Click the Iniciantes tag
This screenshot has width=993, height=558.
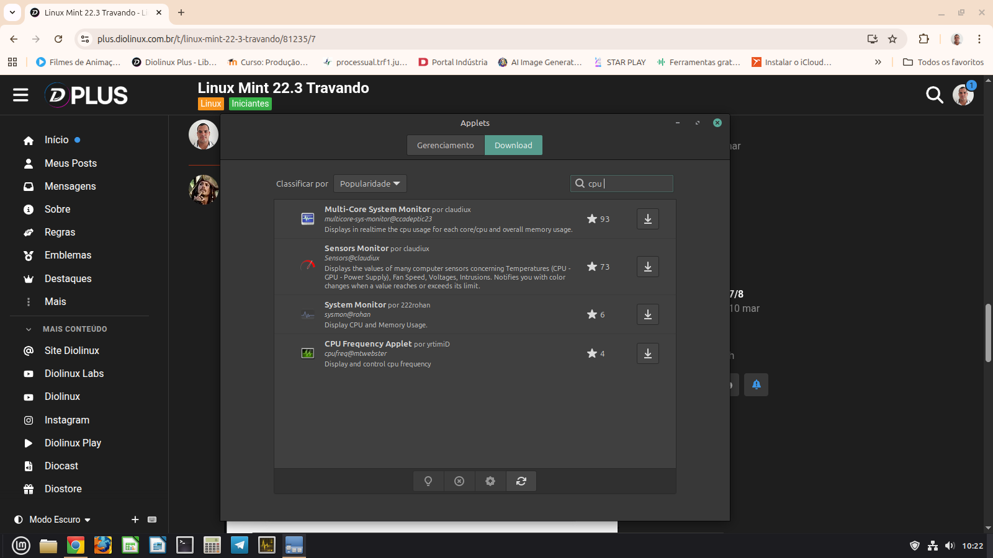250,104
